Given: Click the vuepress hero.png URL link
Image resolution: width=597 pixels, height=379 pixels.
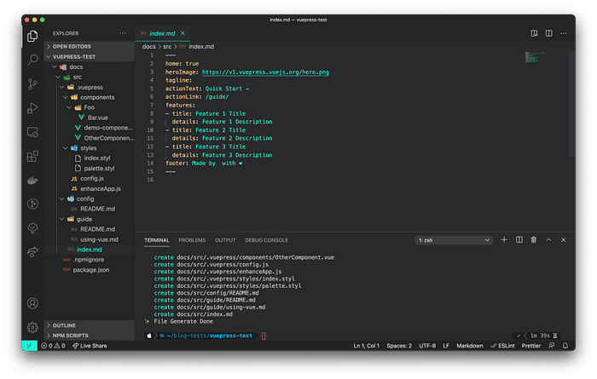Looking at the screenshot, I should click(265, 72).
